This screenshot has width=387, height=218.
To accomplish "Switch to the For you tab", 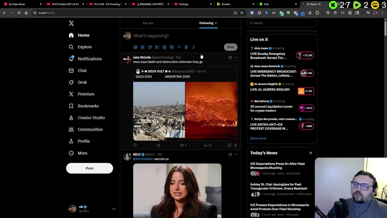I will (148, 23).
